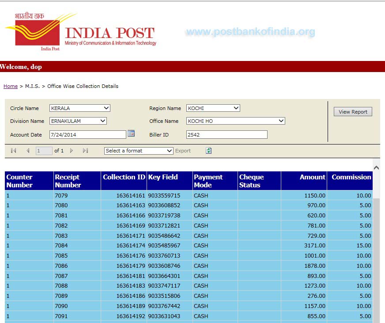Open the Select a format dropdown

138,151
